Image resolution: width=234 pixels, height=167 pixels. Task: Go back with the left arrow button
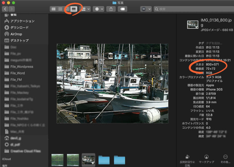4,9
